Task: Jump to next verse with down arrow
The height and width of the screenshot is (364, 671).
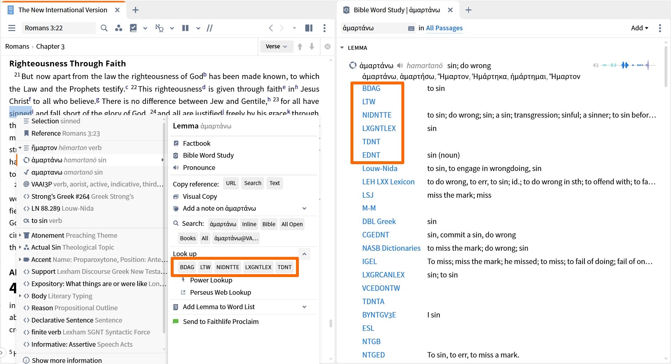Action: click(312, 47)
